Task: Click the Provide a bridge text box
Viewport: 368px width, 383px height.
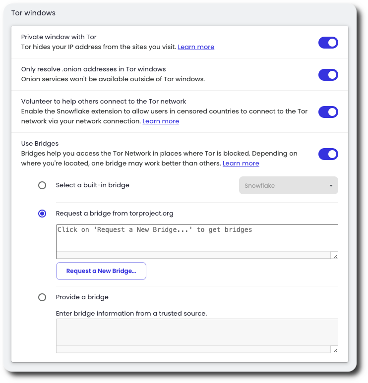Action: tap(197, 332)
